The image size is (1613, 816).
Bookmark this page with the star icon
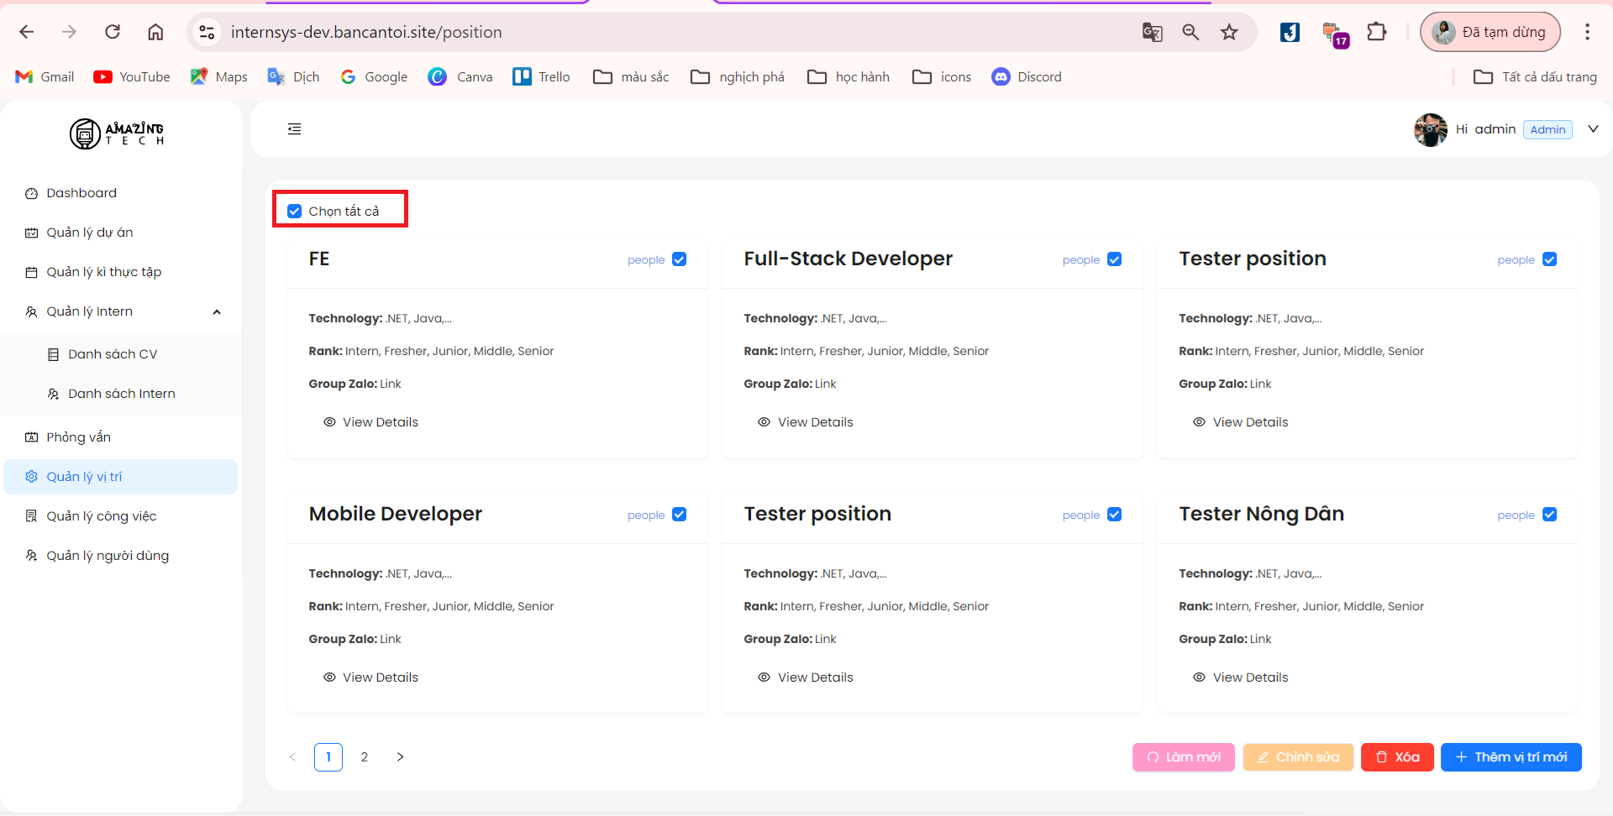tap(1229, 32)
